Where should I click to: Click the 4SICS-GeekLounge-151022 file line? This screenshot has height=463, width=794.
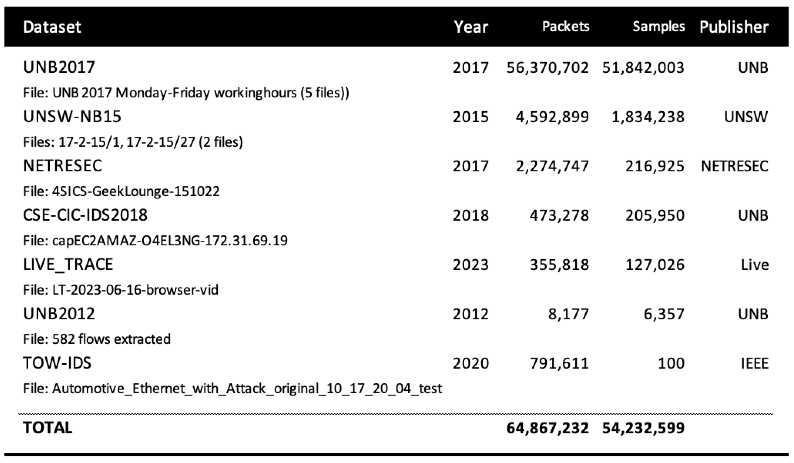(121, 191)
